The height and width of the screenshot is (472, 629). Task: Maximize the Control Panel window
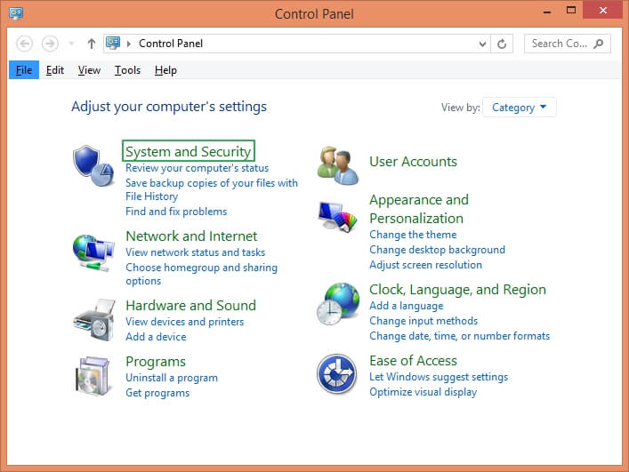(571, 11)
